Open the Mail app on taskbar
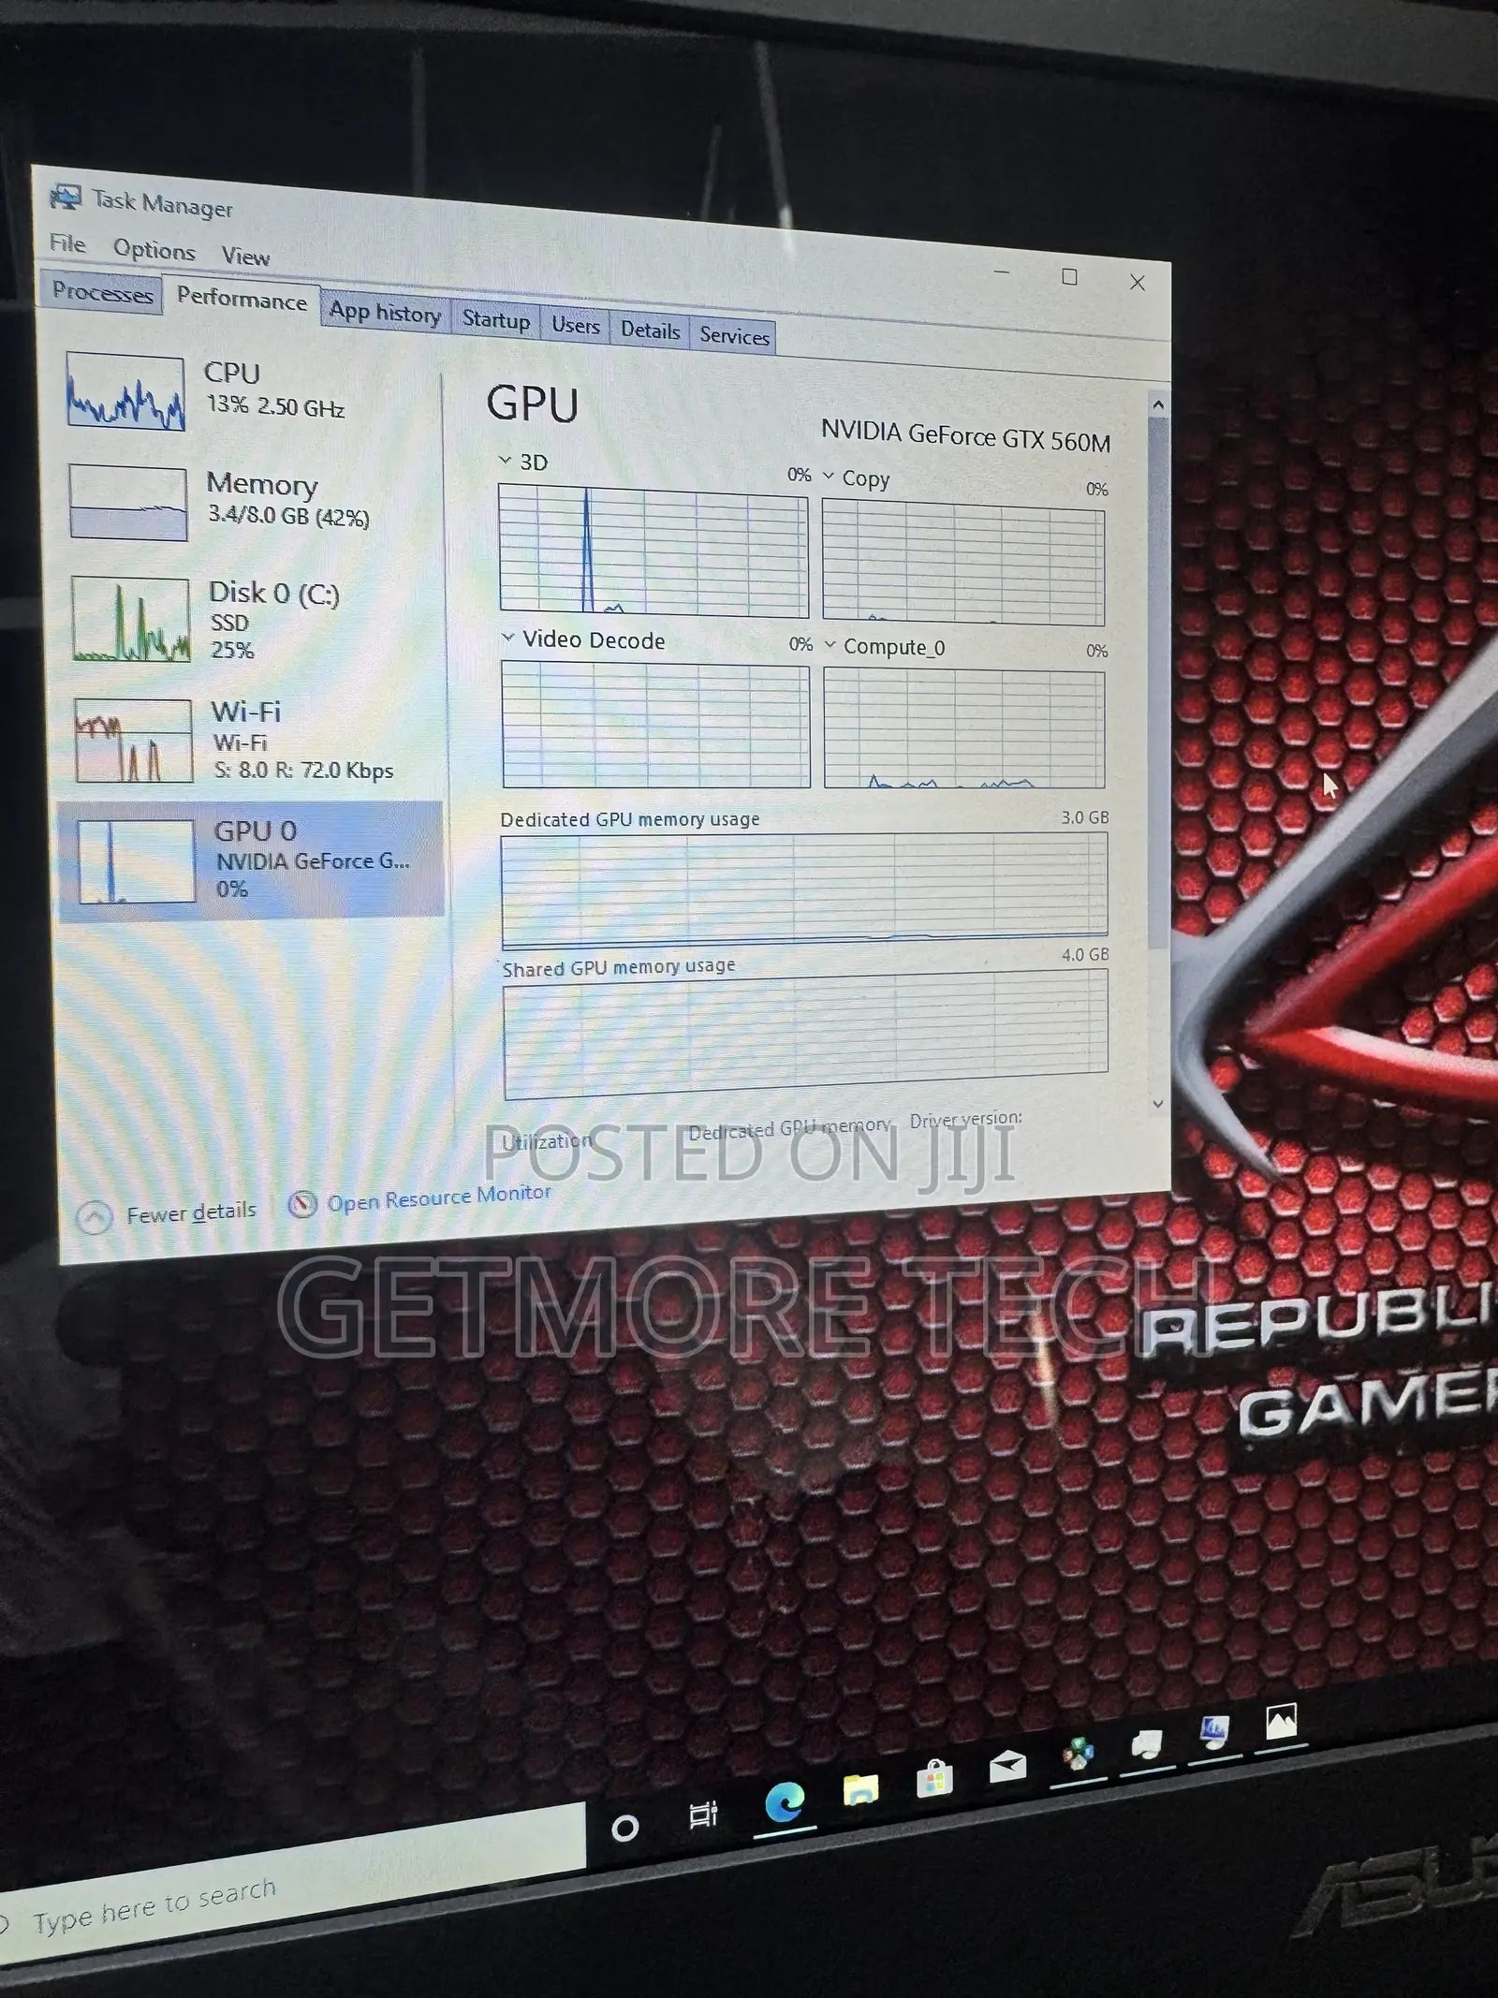1498x1998 pixels. (1008, 1767)
